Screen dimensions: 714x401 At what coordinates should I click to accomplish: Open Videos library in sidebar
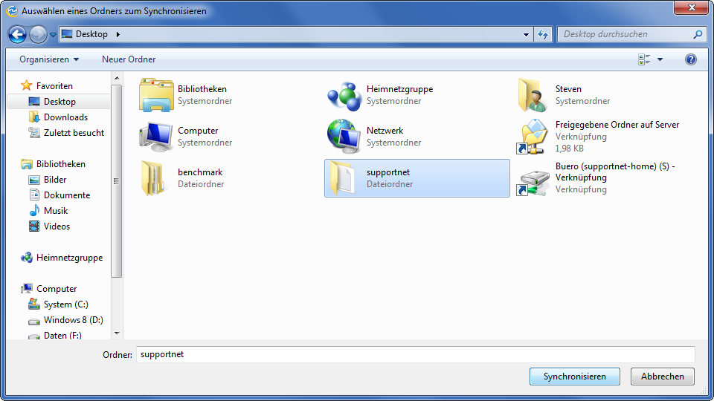tap(57, 226)
